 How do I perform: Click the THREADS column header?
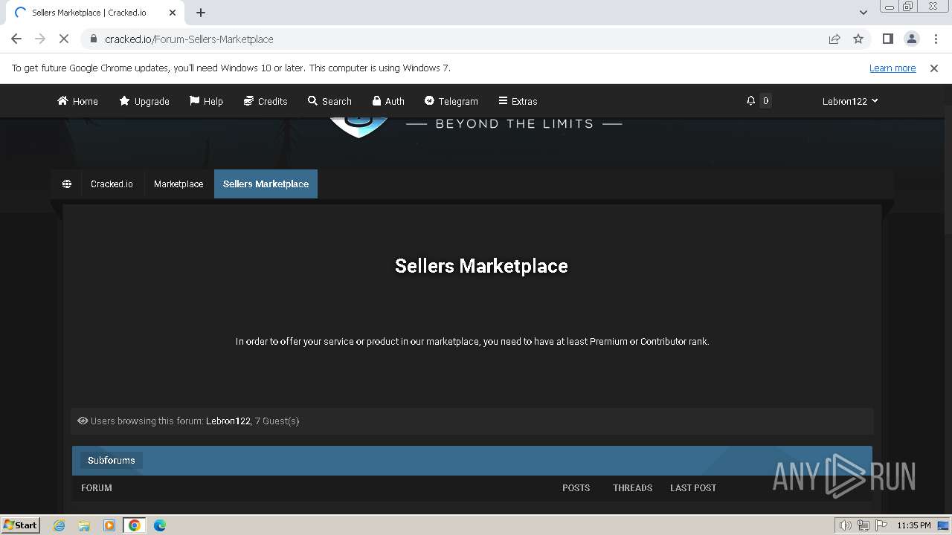(632, 487)
